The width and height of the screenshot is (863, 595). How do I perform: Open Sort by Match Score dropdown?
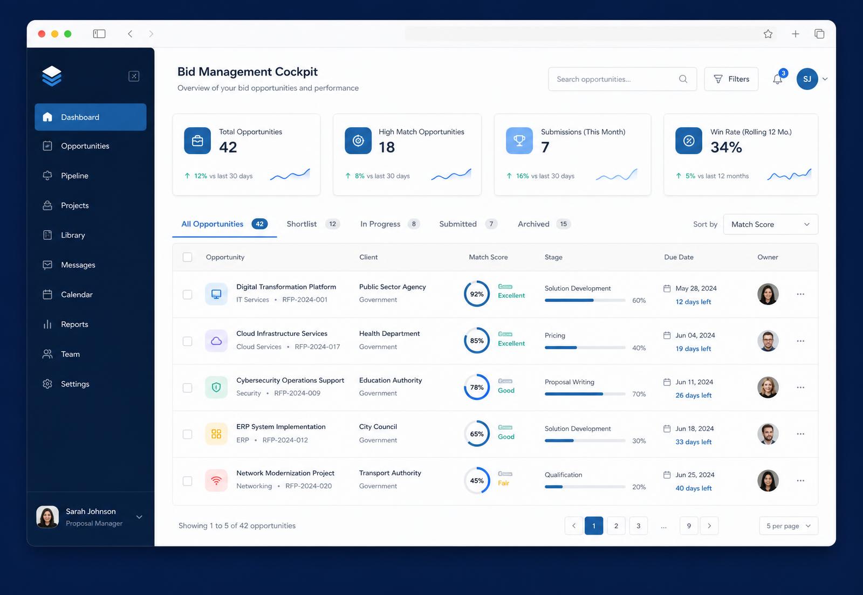tap(770, 224)
